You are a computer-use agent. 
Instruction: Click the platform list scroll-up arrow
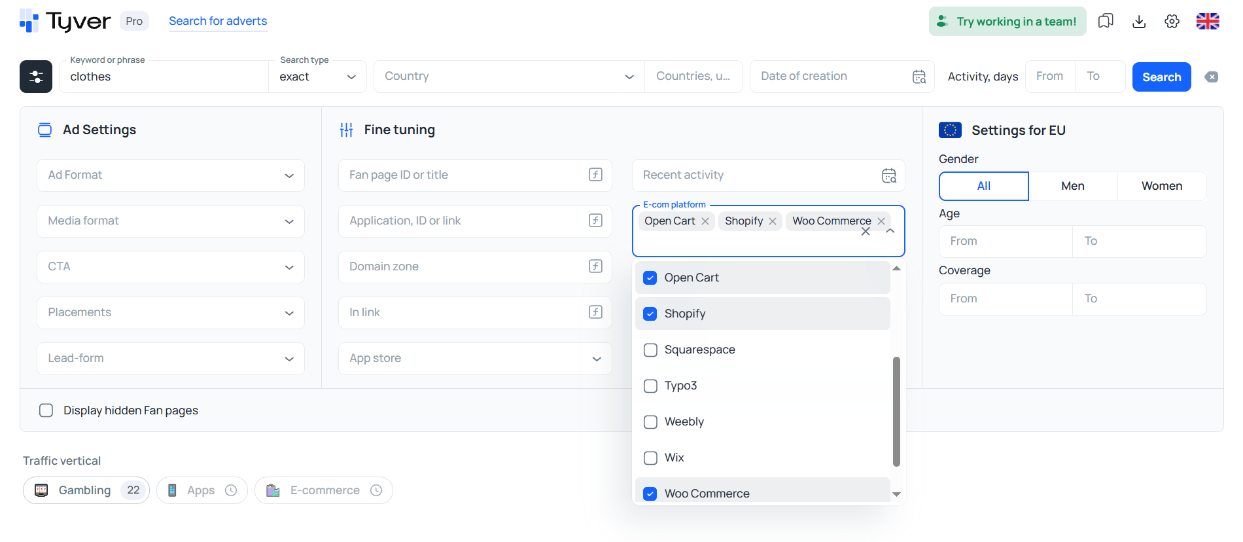coord(897,268)
